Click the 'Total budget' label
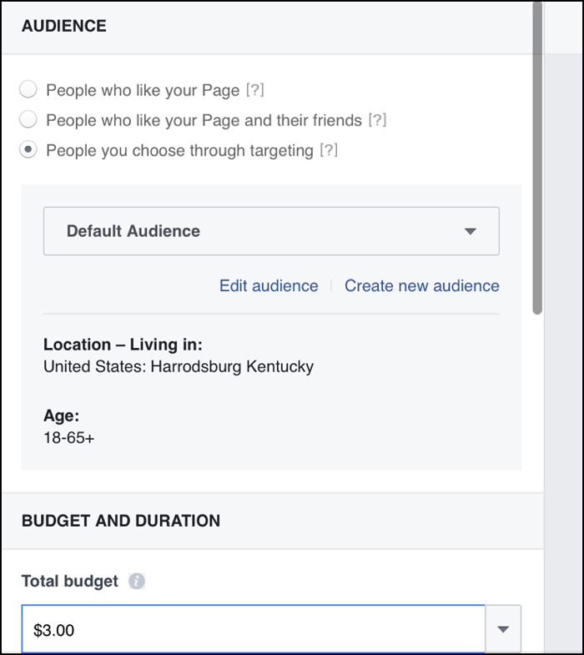The height and width of the screenshot is (655, 584). (x=70, y=581)
